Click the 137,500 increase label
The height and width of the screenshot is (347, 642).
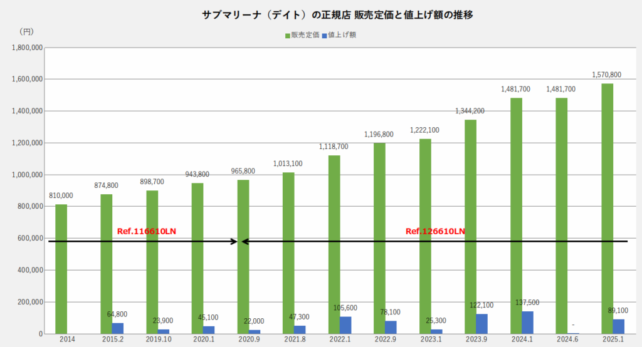(527, 303)
